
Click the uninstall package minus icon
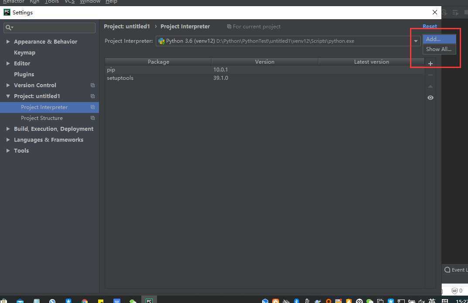(x=430, y=75)
